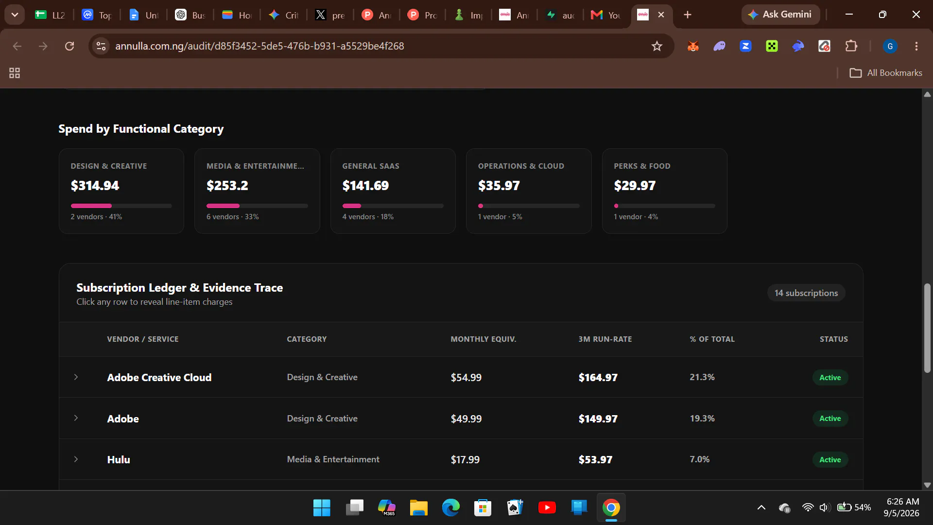Launch File Explorer from the taskbar
Image resolution: width=933 pixels, height=525 pixels.
418,507
